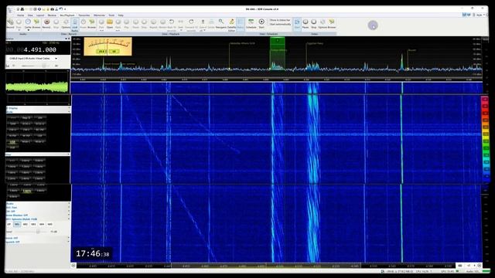Image resolution: width=495 pixels, height=278 pixels.
Task: Collapse the Filter panel section
Action: click(x=38, y=154)
